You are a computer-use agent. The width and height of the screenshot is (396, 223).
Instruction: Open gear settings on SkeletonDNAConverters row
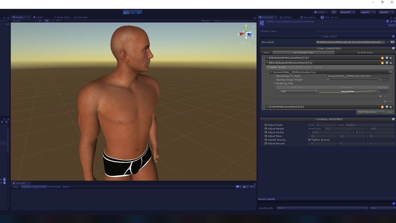(x=391, y=58)
